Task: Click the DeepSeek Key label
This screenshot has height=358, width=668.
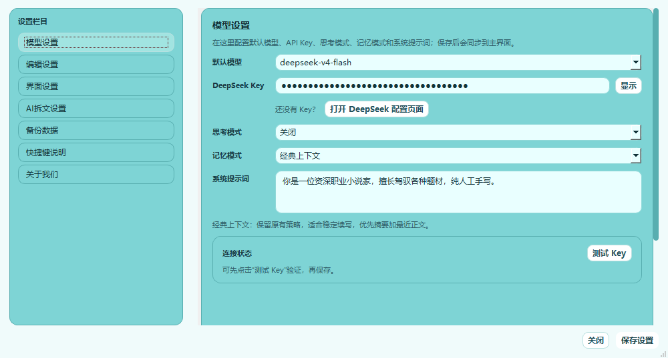Action: [238, 85]
